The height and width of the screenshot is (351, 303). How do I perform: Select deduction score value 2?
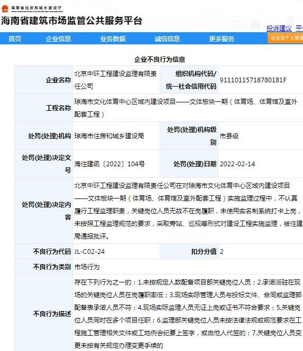222,252
